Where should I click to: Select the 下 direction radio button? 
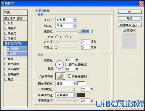coord(67,37)
